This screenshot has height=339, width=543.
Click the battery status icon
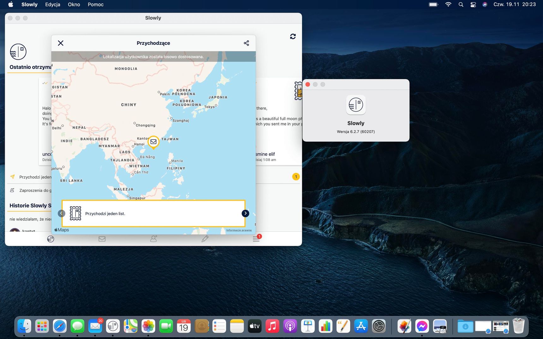coord(433,4)
